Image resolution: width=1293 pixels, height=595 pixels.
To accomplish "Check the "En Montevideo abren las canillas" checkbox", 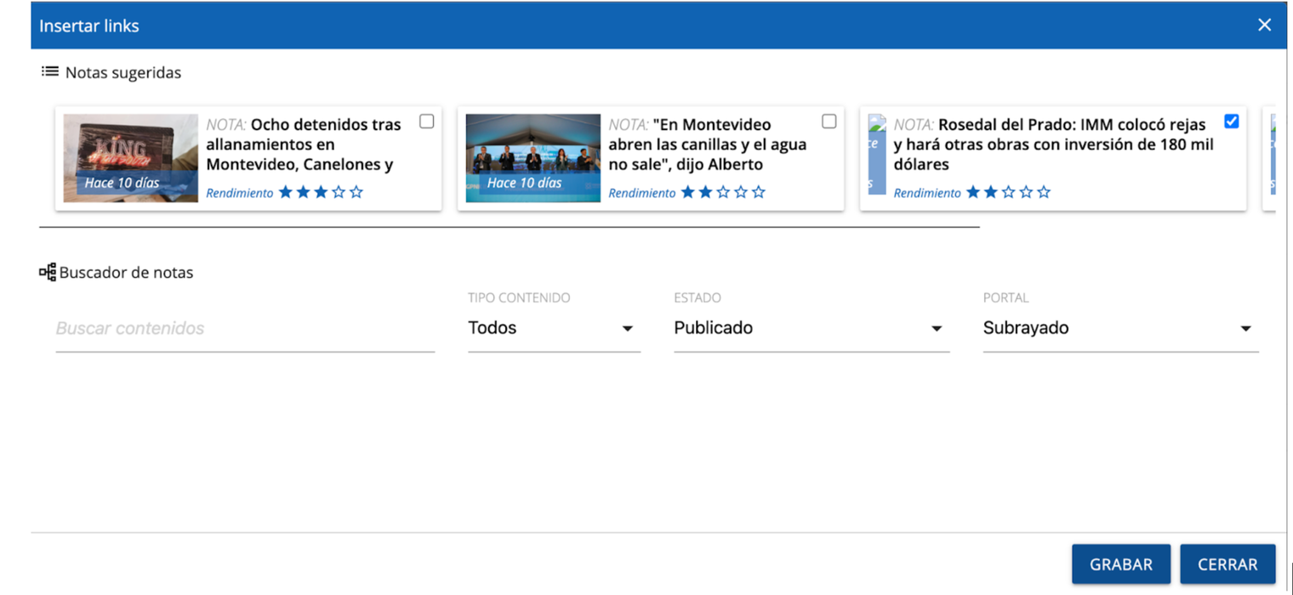I will pos(829,122).
